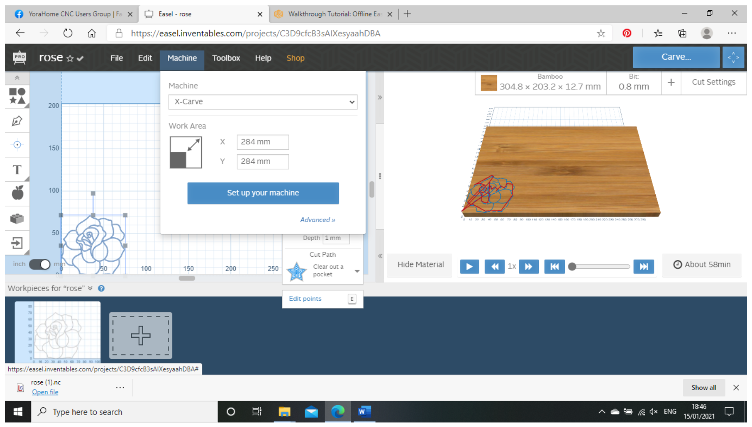
Task: Select the rose workpiece thumbnail
Action: pyautogui.click(x=58, y=332)
